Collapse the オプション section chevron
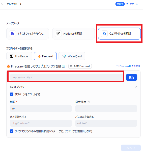 click(136, 87)
